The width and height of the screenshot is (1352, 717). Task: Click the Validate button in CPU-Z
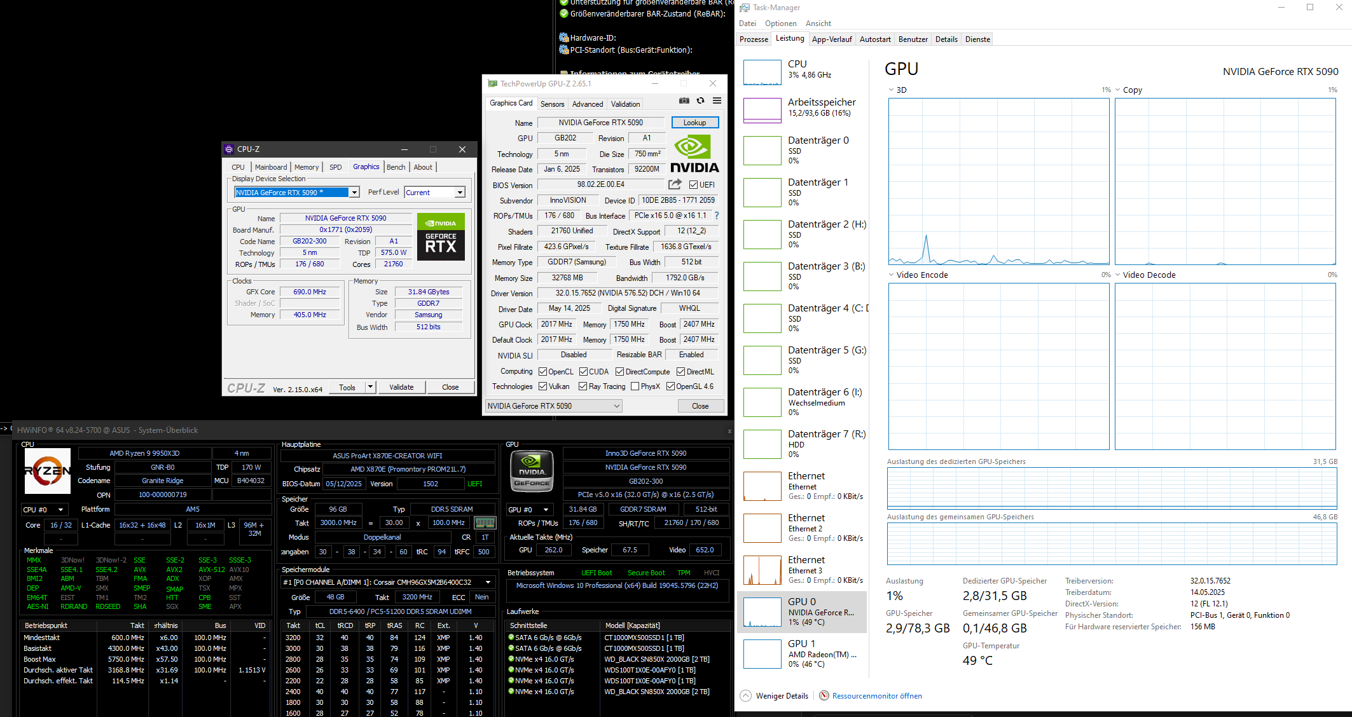click(401, 387)
